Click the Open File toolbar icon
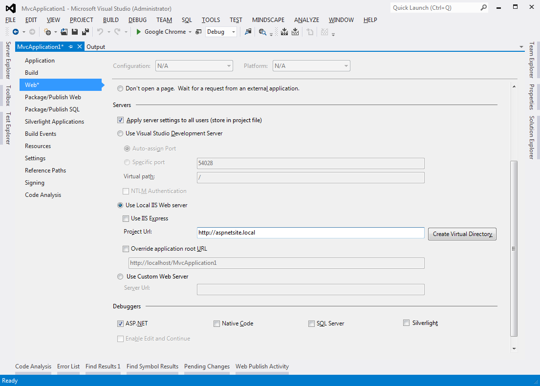 64,32
